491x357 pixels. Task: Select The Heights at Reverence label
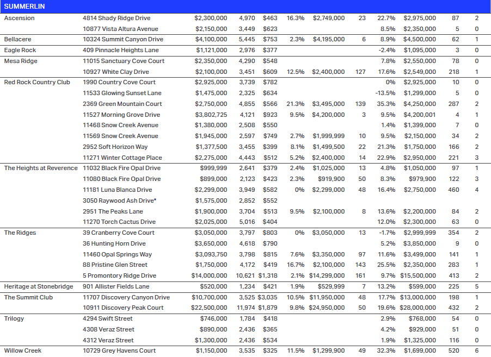point(41,168)
